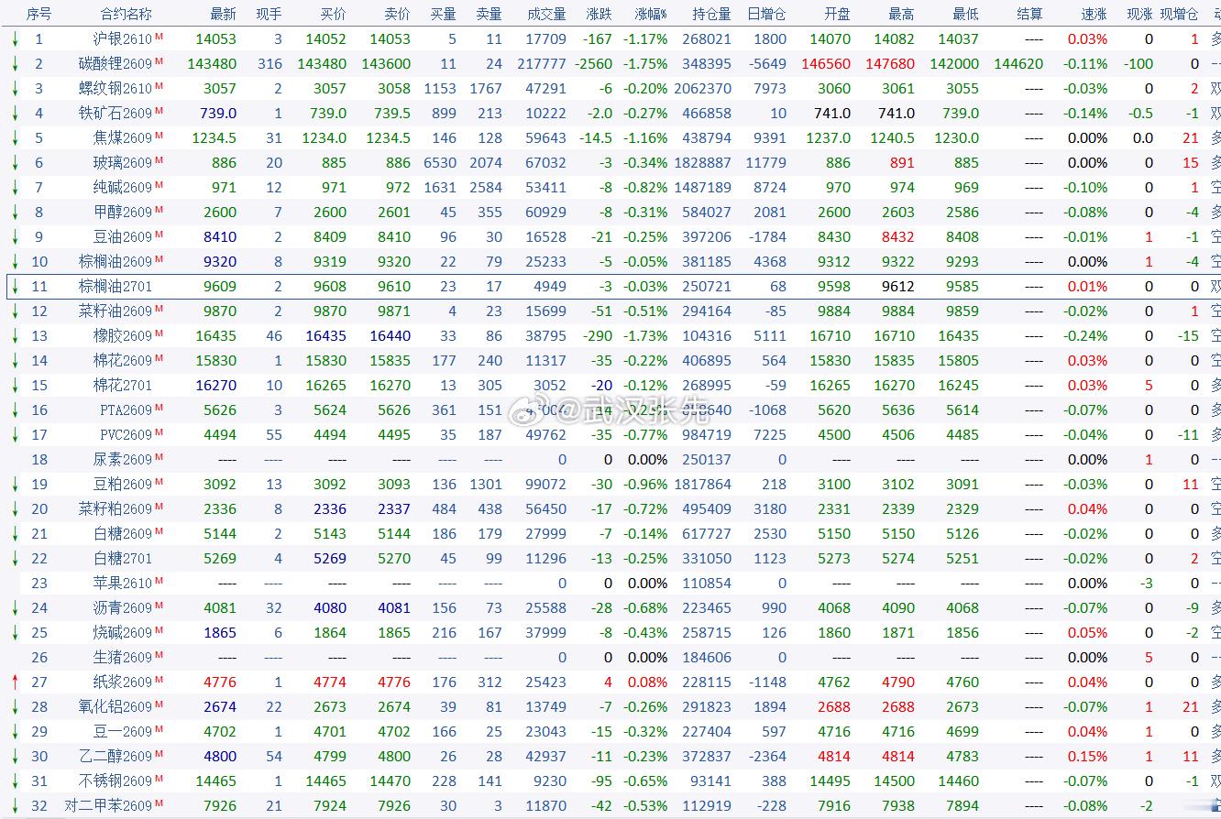
Task: Click the 买价 column header
Action: (x=333, y=14)
